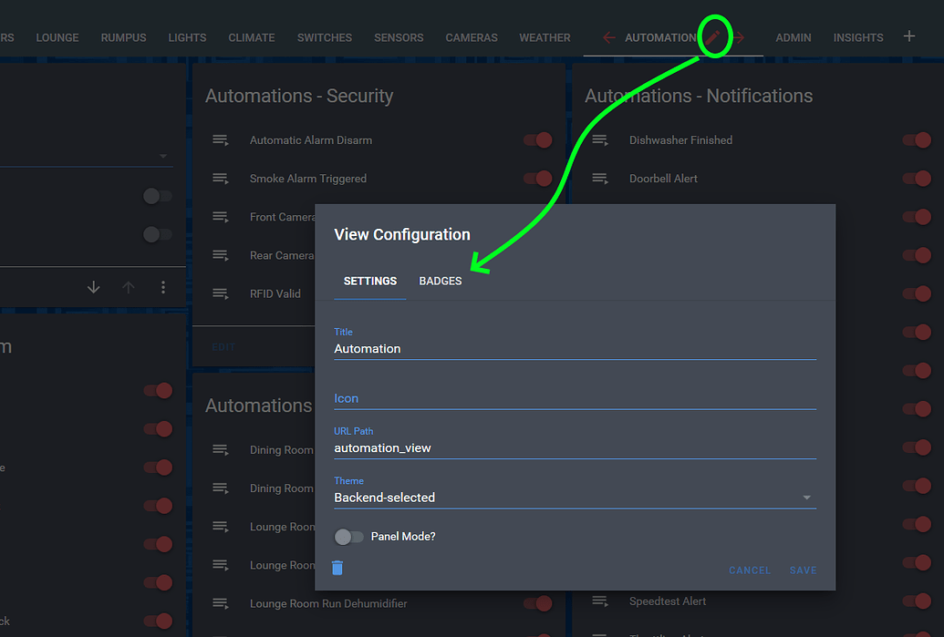Delete the view using trash icon
The width and height of the screenshot is (944, 637).
[x=337, y=568]
